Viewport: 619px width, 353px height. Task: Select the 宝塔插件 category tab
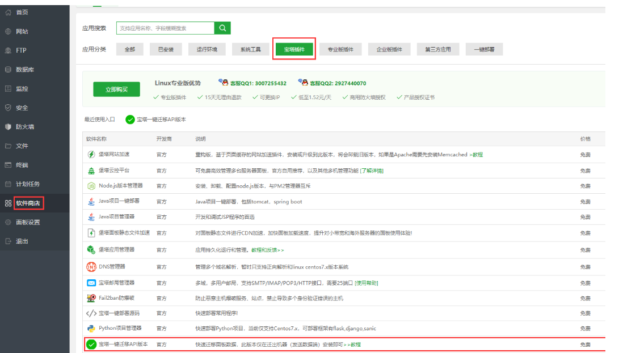coord(294,49)
